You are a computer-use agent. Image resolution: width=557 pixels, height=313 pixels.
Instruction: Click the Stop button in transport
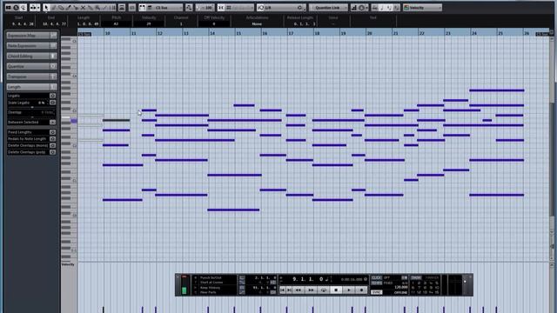coord(336,290)
